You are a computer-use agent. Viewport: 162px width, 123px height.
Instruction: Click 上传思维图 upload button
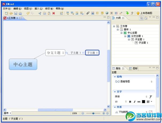[x=144, y=13]
